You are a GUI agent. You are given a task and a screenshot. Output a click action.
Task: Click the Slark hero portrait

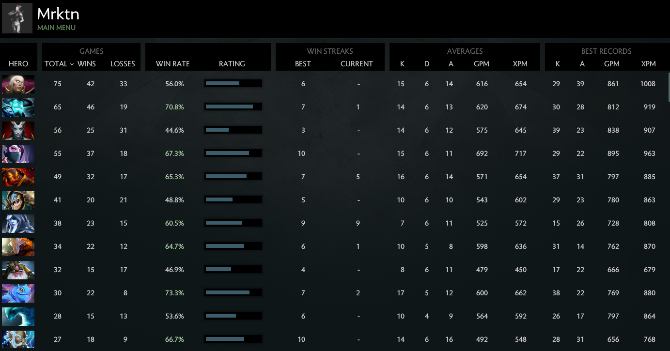click(18, 200)
